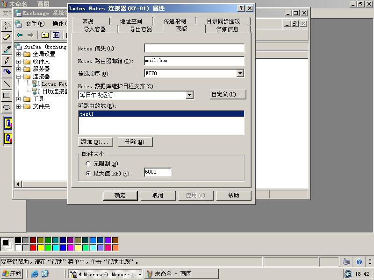Select the Pencil tool in Paint
Viewport: 374px width, 280px height.
(7, 61)
